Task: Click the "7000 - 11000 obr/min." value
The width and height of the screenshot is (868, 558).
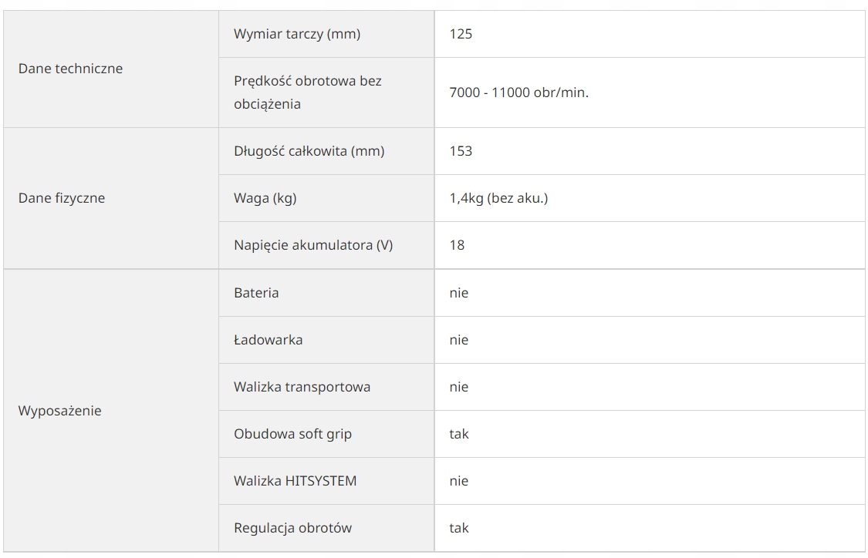Action: 518,92
